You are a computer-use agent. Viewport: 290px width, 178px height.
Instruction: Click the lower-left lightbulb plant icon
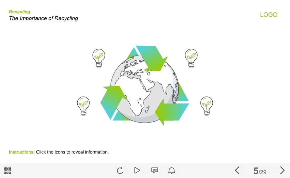pyautogui.click(x=83, y=106)
